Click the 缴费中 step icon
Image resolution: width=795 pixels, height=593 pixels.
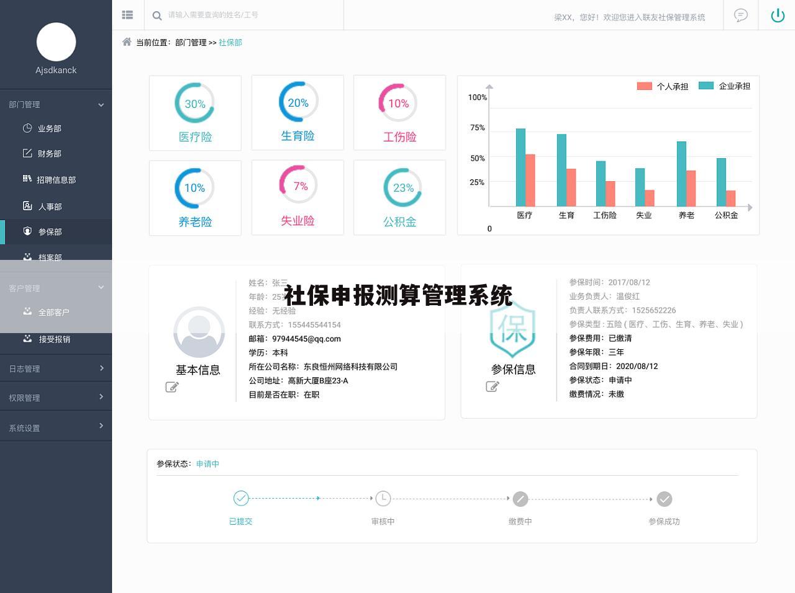point(520,499)
